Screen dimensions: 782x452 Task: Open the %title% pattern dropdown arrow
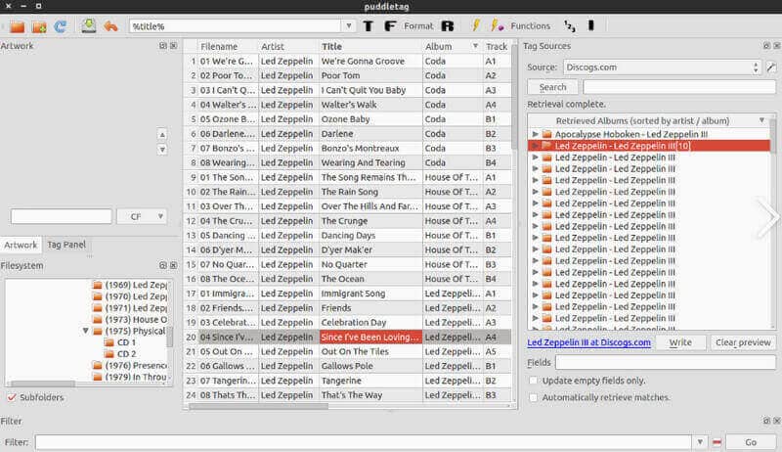click(x=349, y=26)
